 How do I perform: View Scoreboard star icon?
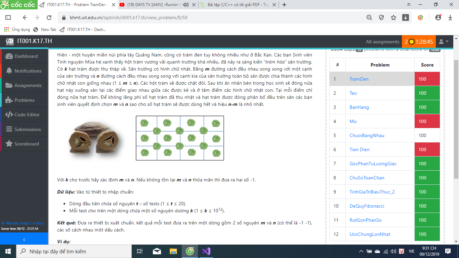click(9, 144)
